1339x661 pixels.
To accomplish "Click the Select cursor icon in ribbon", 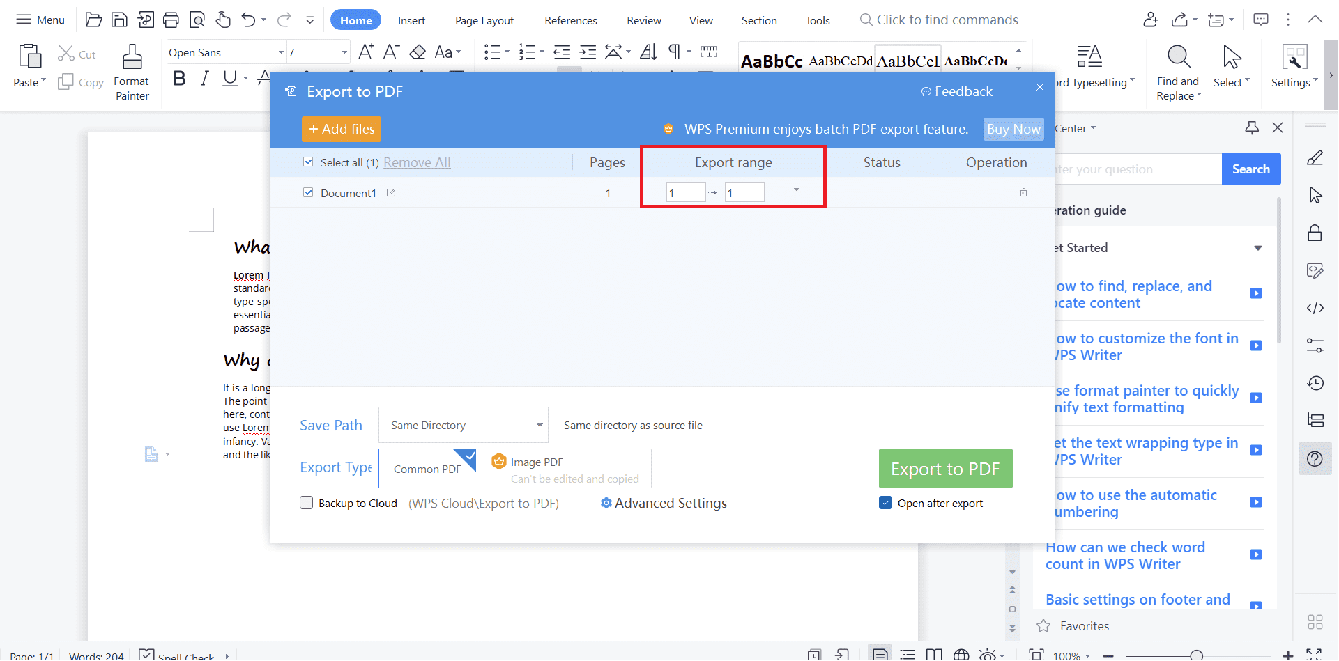I will click(1232, 56).
